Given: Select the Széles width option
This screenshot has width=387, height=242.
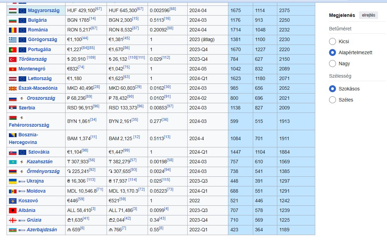Looking at the screenshot, I should tap(333, 100).
